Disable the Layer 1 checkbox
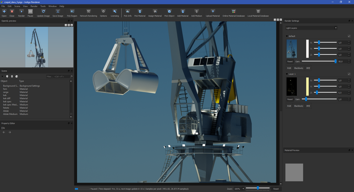This screenshot has height=192, width=354. pos(349,74)
